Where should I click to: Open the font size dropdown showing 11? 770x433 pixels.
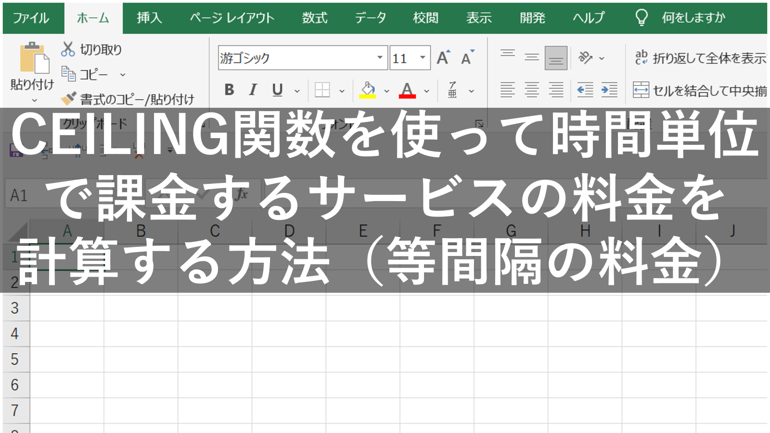click(423, 58)
